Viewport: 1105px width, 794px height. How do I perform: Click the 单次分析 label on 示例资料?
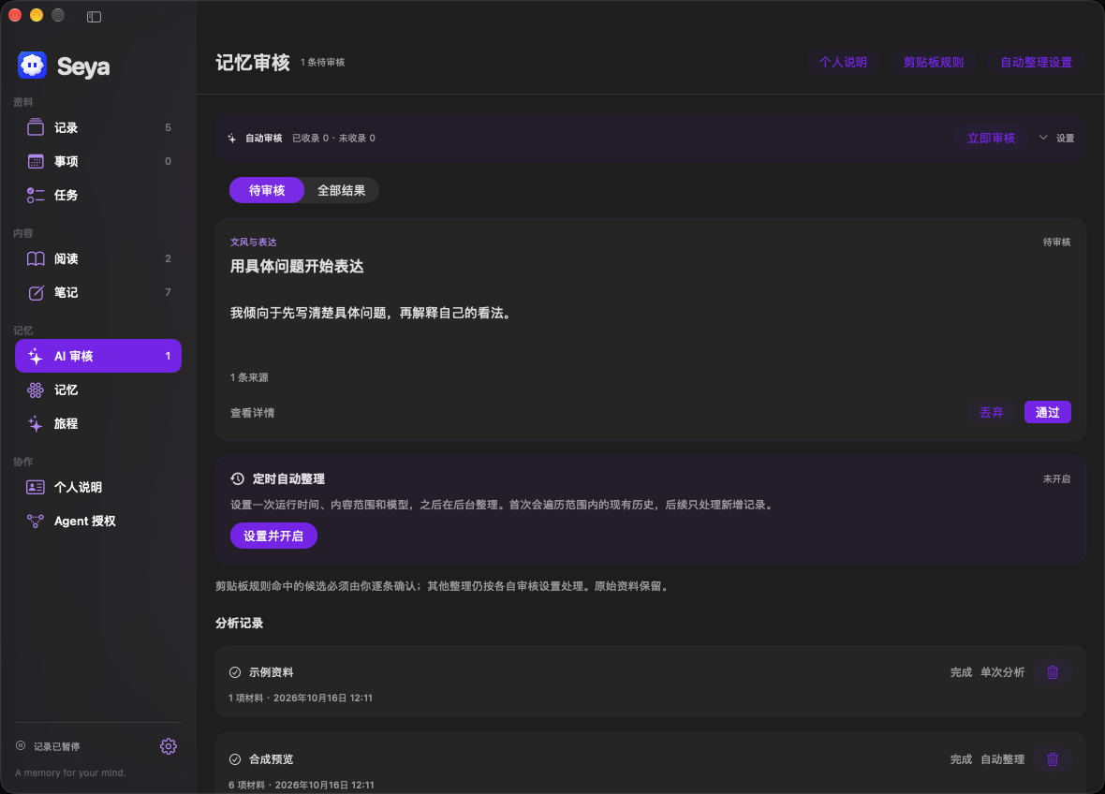pos(1002,672)
